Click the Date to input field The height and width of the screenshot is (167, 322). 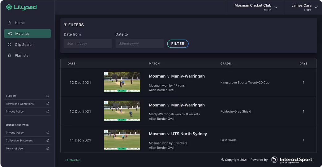point(139,44)
